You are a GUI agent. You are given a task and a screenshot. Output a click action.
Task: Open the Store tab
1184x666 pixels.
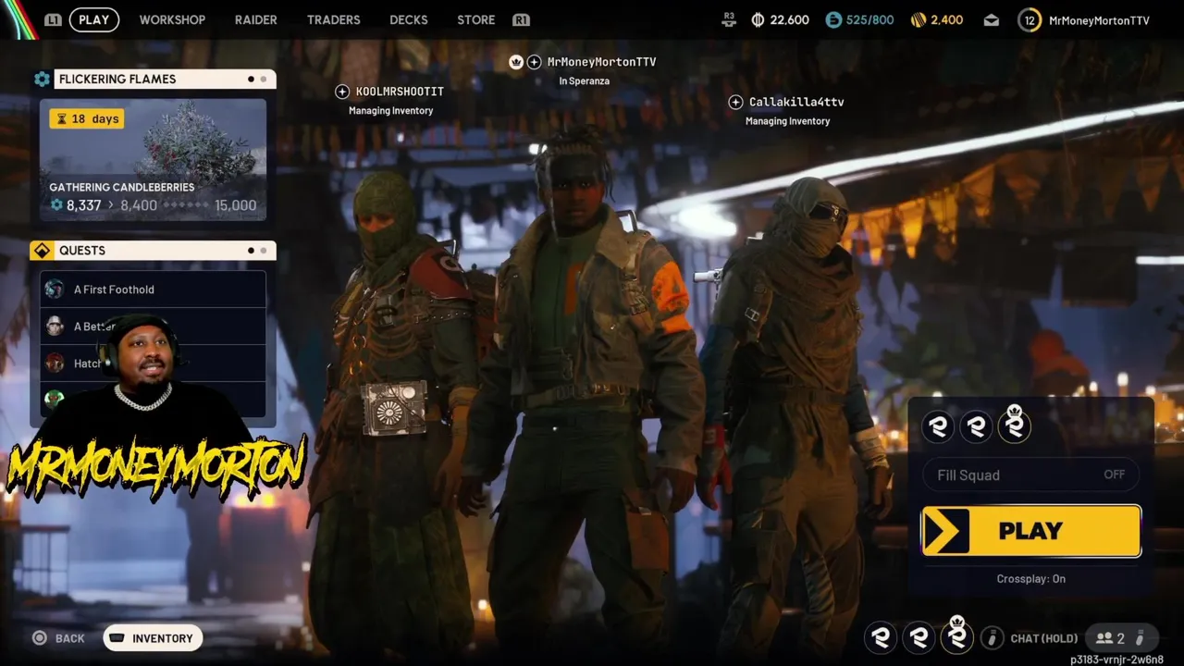(476, 19)
